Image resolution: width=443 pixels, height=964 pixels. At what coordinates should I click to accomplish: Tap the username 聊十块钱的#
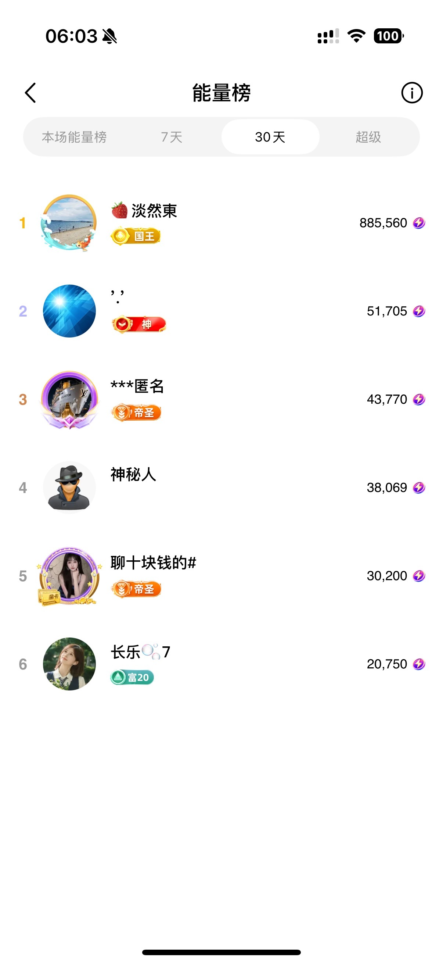pos(153,563)
